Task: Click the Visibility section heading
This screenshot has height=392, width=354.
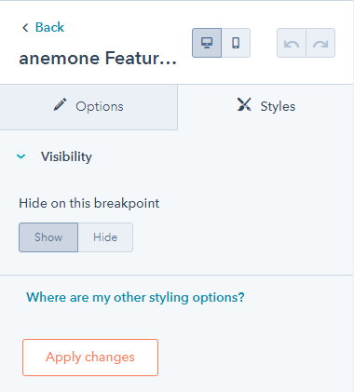Action: point(66,156)
